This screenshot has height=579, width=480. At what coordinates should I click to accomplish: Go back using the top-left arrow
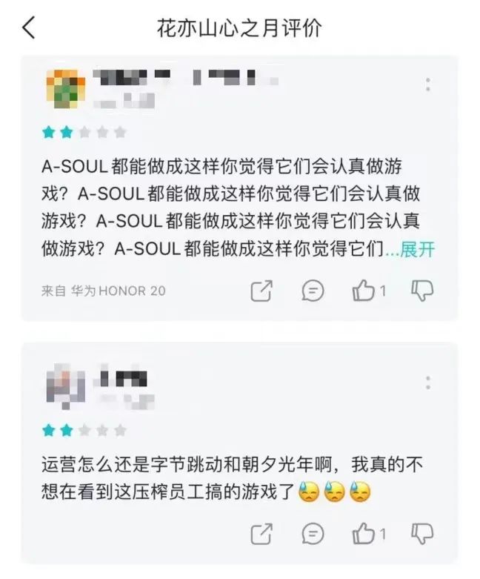pos(29,27)
